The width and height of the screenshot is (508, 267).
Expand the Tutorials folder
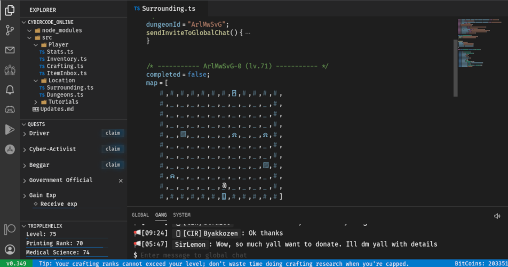coord(63,102)
